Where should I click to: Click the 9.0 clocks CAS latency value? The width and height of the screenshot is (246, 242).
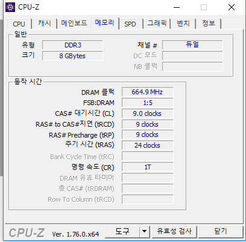coord(147,113)
